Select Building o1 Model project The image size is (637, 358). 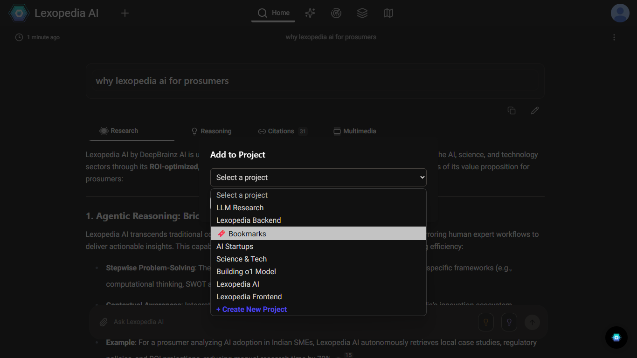click(318, 272)
